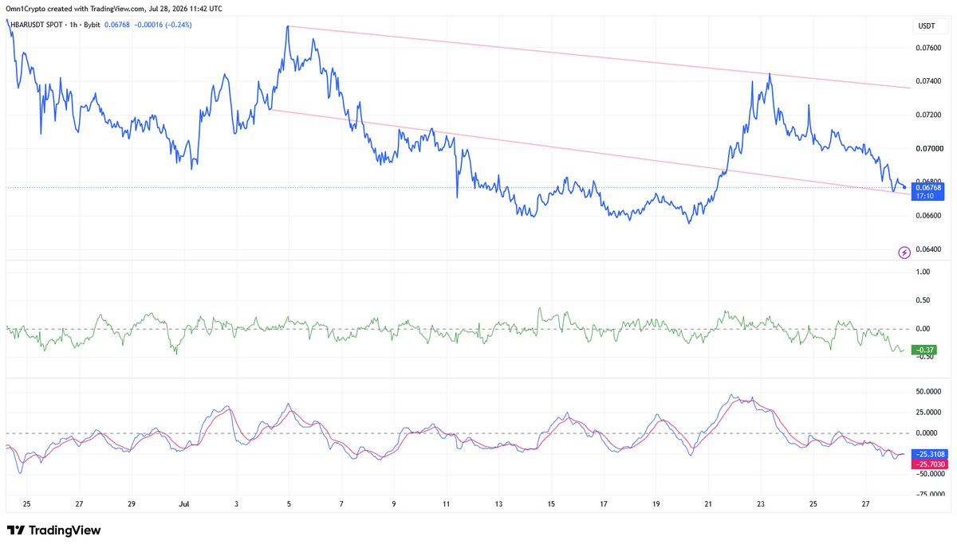This screenshot has height=548, width=957.
Task: Click the purple lightning bolt icon
Action: tap(904, 252)
